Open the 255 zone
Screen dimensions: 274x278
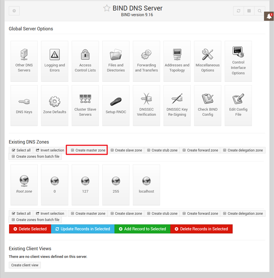tap(116, 185)
